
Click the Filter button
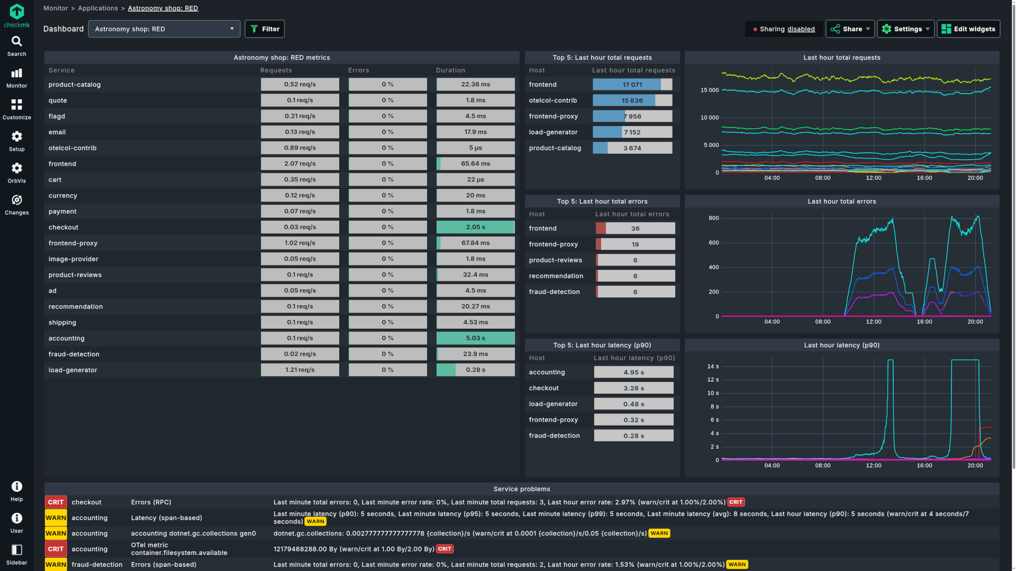pos(265,29)
